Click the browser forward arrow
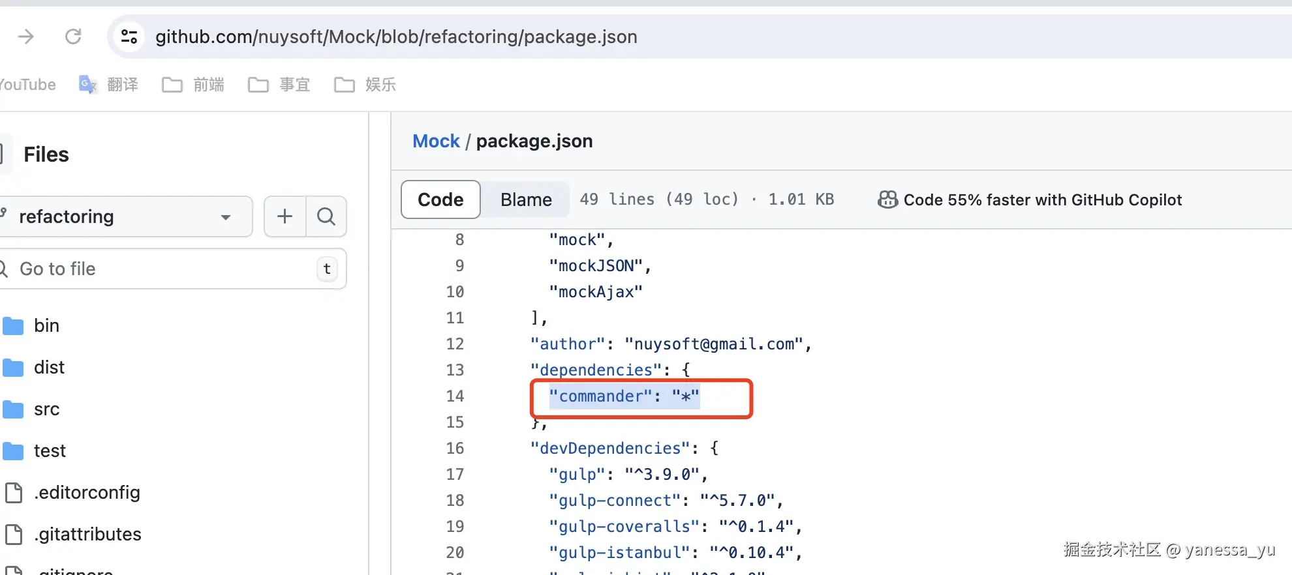The image size is (1292, 575). (x=26, y=37)
